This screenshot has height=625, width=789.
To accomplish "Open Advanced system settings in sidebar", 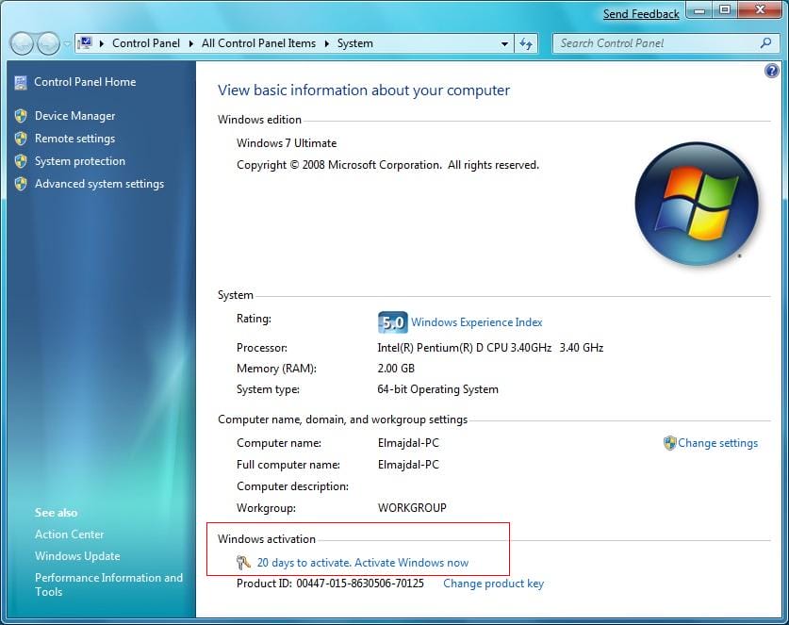I will coord(99,184).
